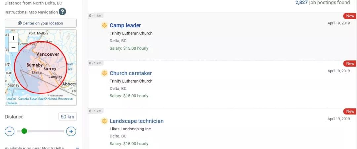Screen dimensions: 357x149
Task: Click the Vancouver label on the map
Action: point(48,54)
